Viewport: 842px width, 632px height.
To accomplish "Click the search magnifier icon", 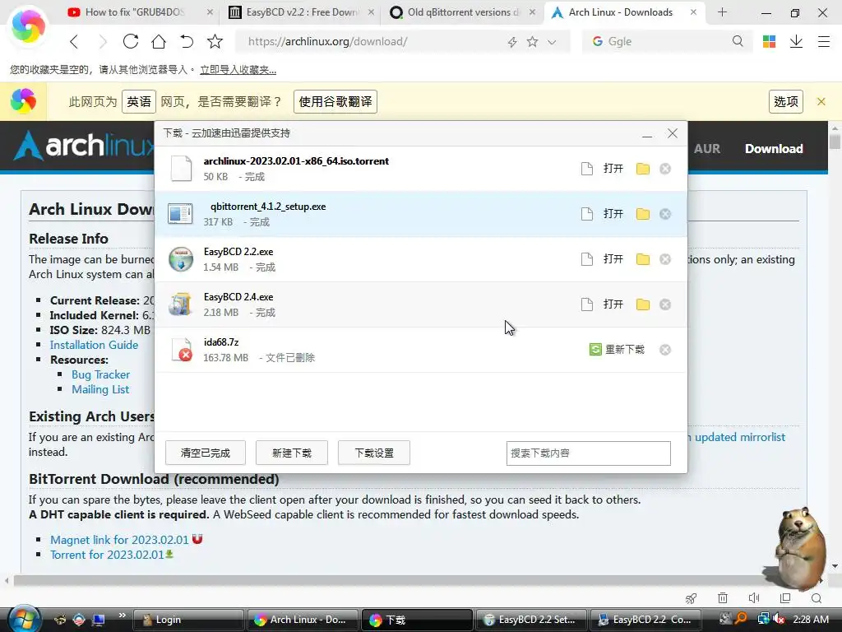I will click(x=738, y=41).
